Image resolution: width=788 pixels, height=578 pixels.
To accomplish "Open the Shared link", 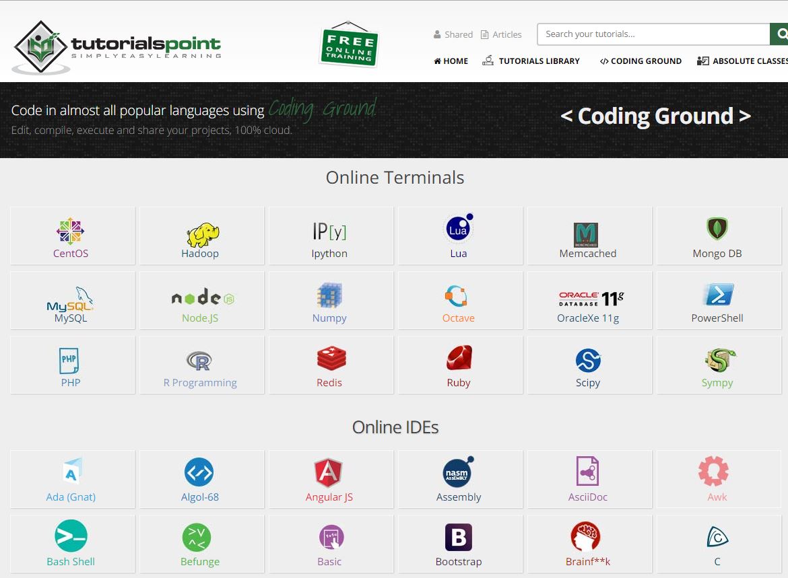I will coord(453,34).
